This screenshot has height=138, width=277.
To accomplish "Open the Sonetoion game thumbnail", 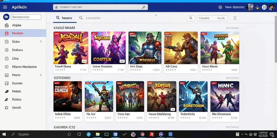I will coord(193,96).
